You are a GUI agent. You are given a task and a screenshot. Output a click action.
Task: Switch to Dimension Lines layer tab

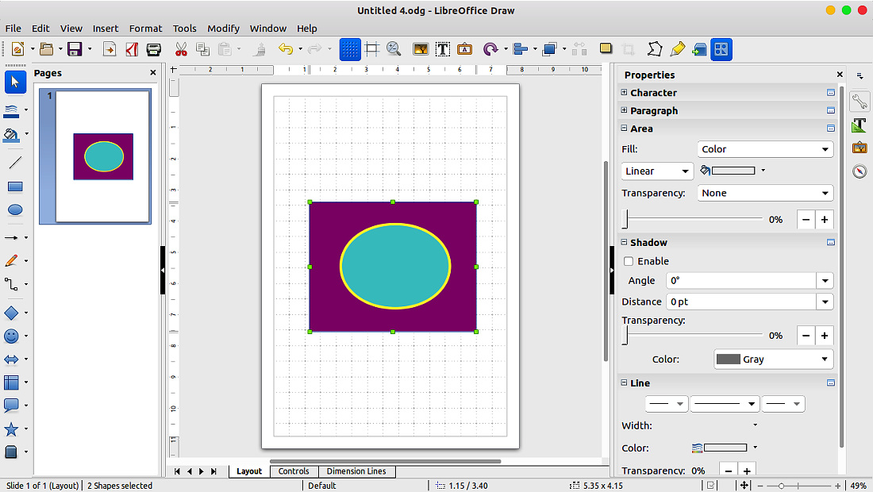pos(356,471)
